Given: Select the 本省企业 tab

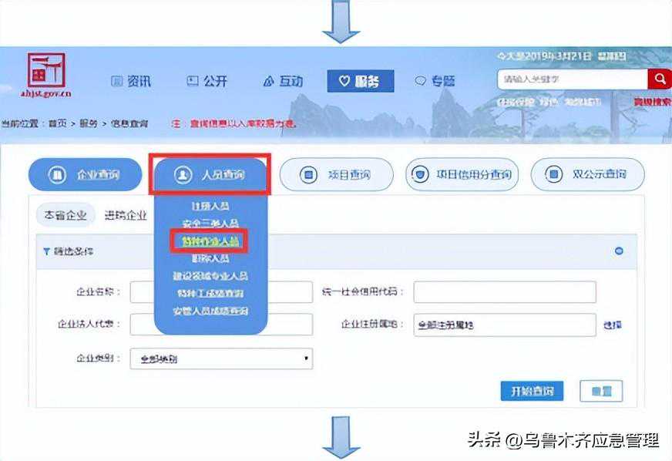Looking at the screenshot, I should [x=66, y=215].
